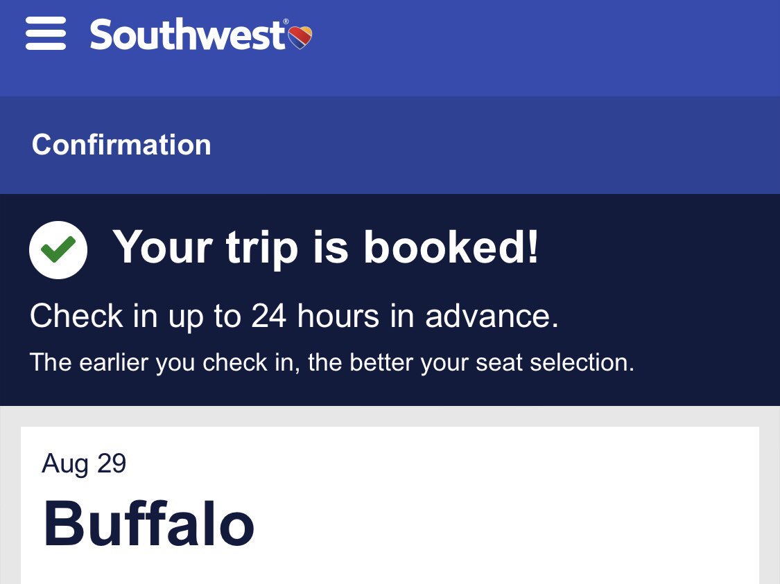The height and width of the screenshot is (584, 780).
Task: Tap the dark navy booking banner
Action: (x=390, y=300)
